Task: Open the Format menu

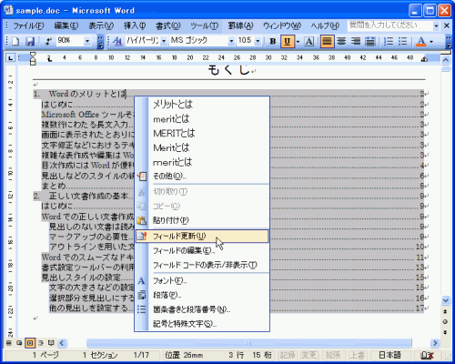Action: [168, 25]
